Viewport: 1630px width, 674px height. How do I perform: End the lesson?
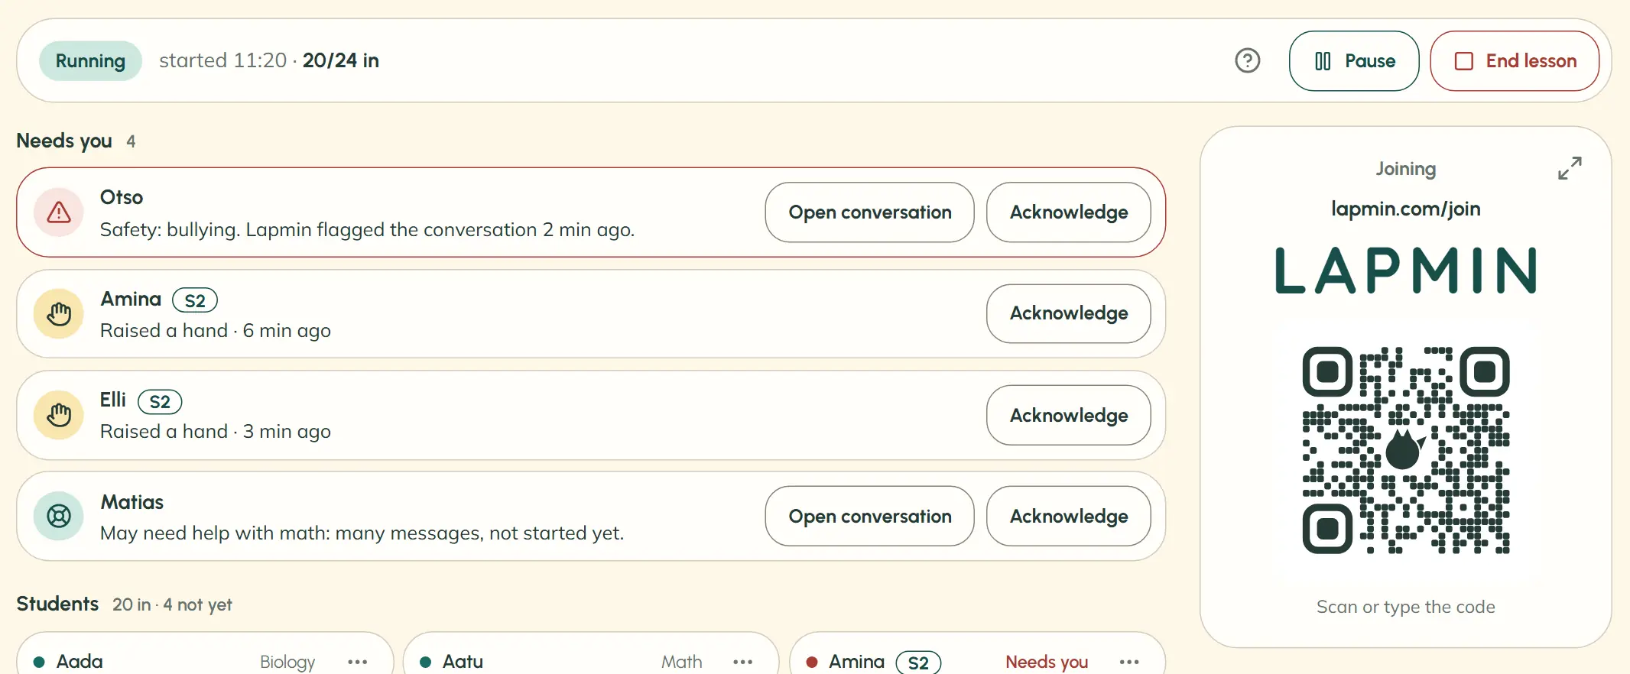point(1515,61)
